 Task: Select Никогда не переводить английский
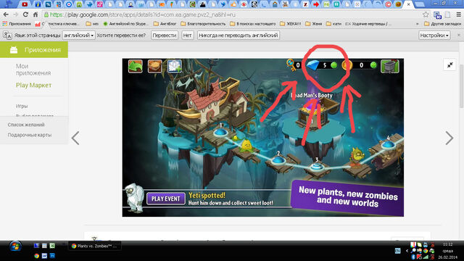tap(239, 36)
